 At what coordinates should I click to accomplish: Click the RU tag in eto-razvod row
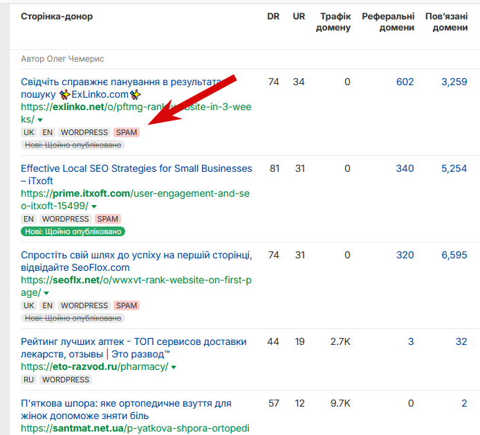28,380
